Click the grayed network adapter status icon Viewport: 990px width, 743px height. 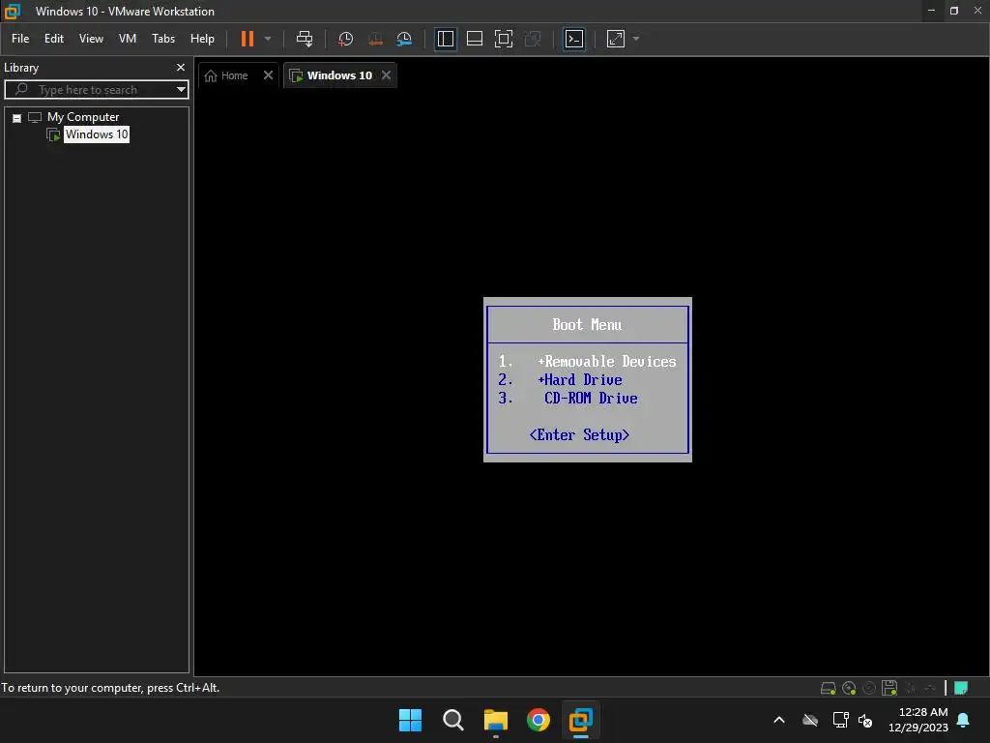911,688
